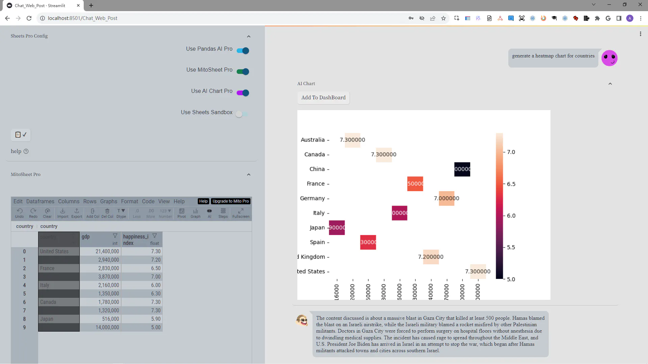Reload the page in the browser
The image size is (648, 364).
coord(29,18)
